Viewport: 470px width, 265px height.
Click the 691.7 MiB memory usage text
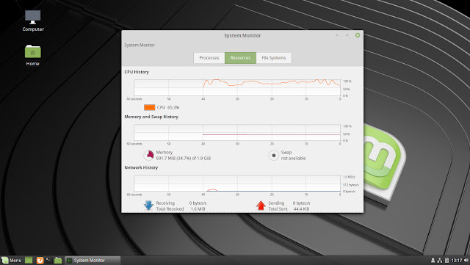[x=184, y=159]
